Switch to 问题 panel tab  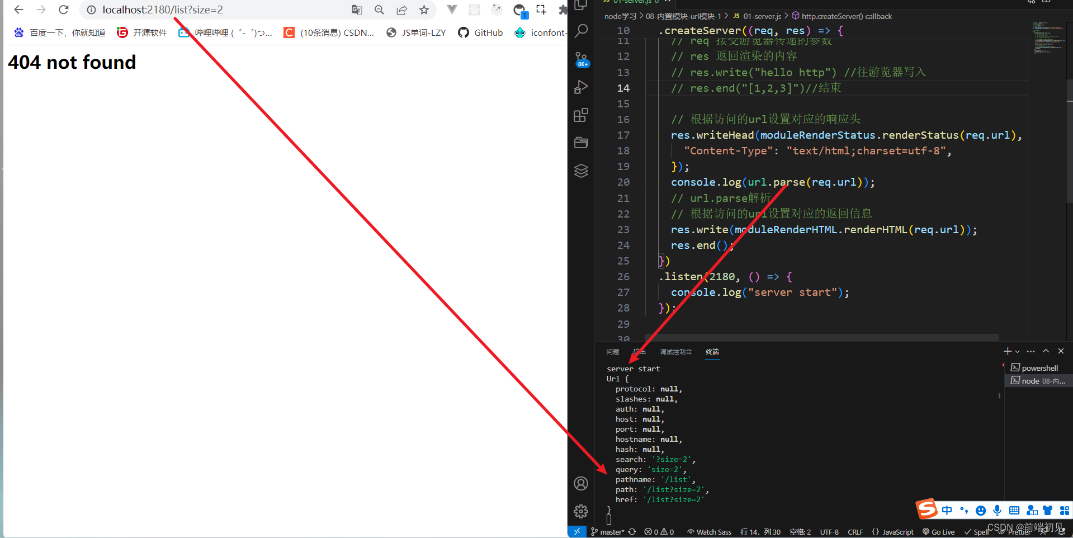(613, 352)
